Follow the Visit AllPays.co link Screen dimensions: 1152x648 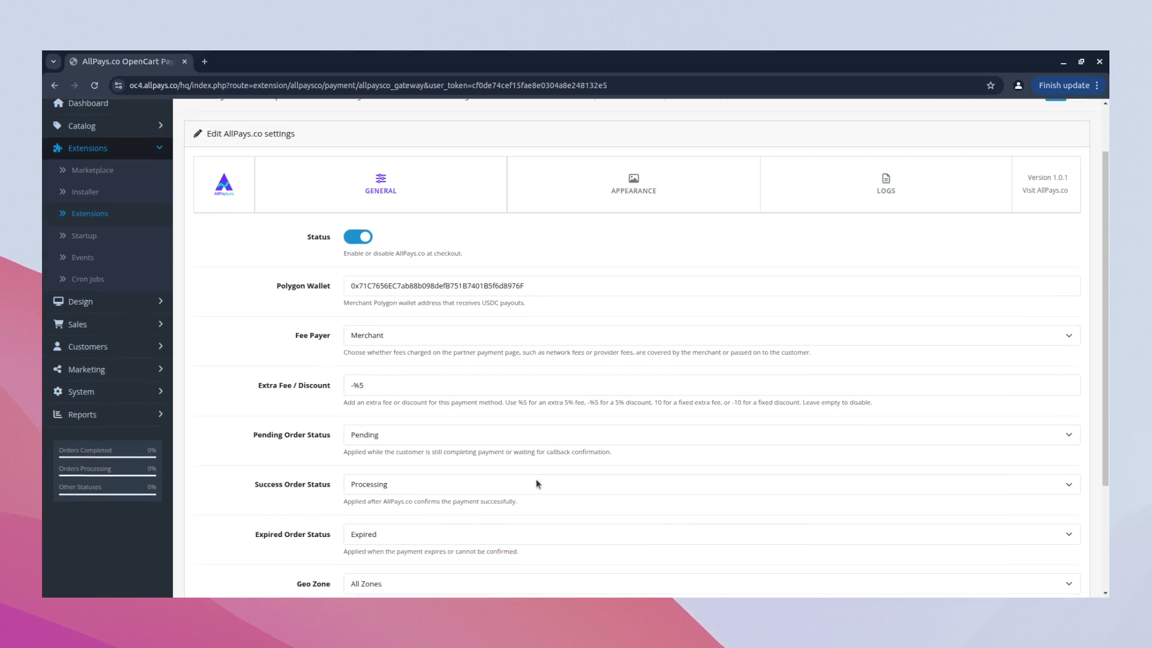point(1045,190)
